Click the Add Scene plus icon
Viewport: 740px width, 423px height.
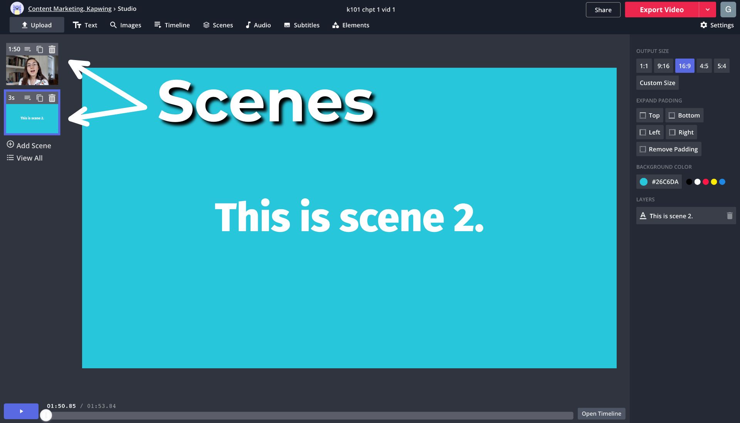point(10,144)
